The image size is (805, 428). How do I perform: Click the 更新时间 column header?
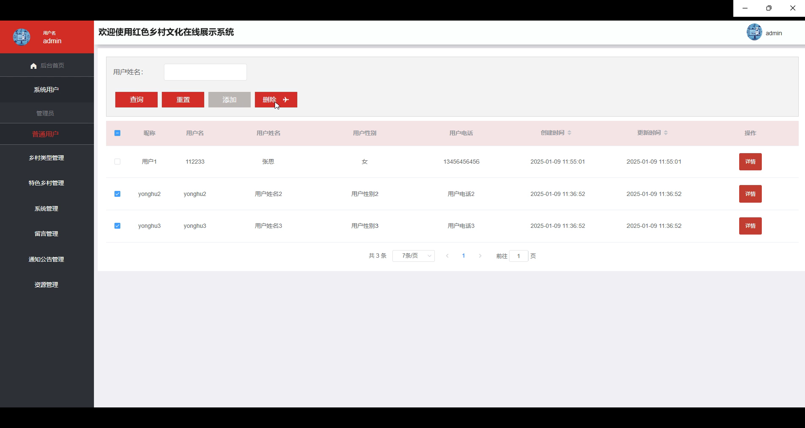[x=649, y=133]
